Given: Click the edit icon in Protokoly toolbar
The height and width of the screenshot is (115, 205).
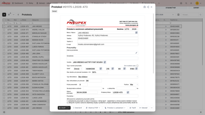Looking at the screenshot, I should click(9, 15).
